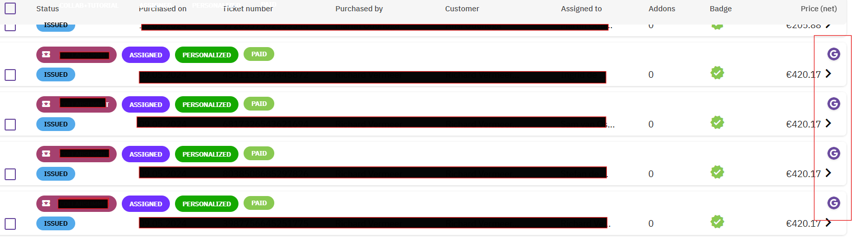
Task: Click the ticket icon in the bottom pink ticket pill
Action: click(46, 203)
